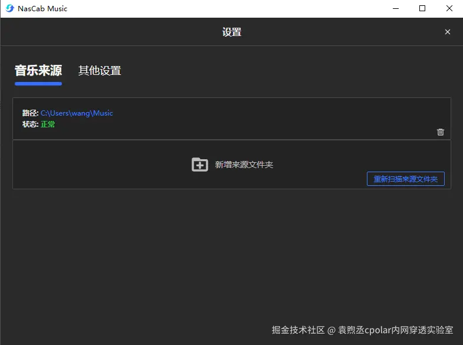Click the NasCab Music logo in the title bar
This screenshot has height=345, width=463.
[10, 9]
